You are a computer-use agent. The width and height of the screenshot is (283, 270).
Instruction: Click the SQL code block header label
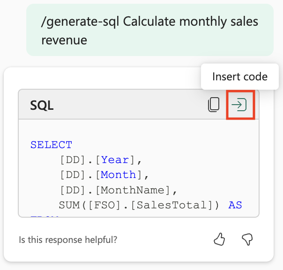click(42, 105)
